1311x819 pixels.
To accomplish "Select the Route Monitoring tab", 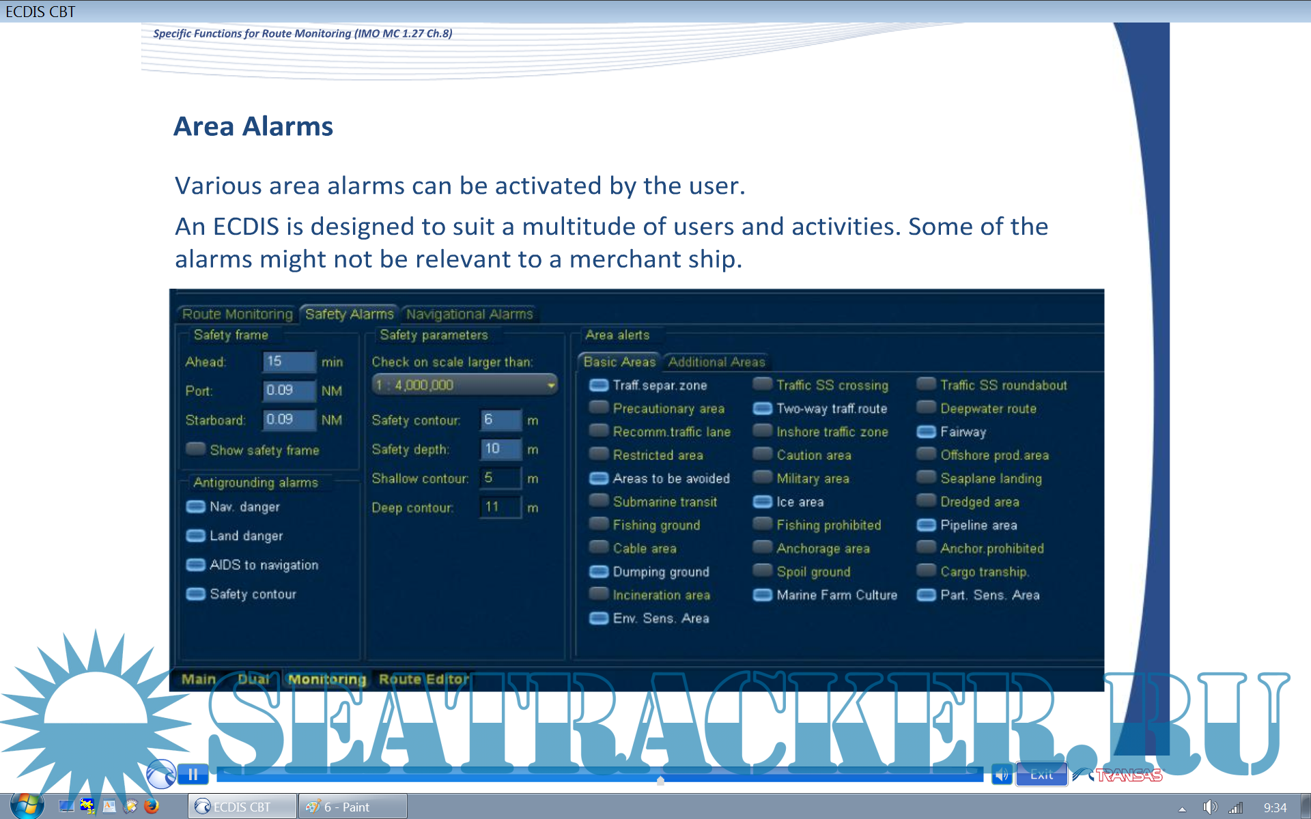I will tap(237, 314).
